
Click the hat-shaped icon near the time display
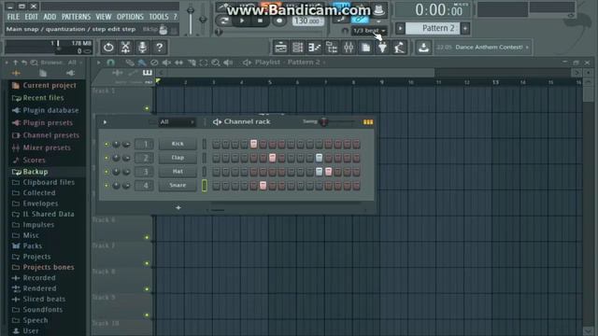(378, 10)
